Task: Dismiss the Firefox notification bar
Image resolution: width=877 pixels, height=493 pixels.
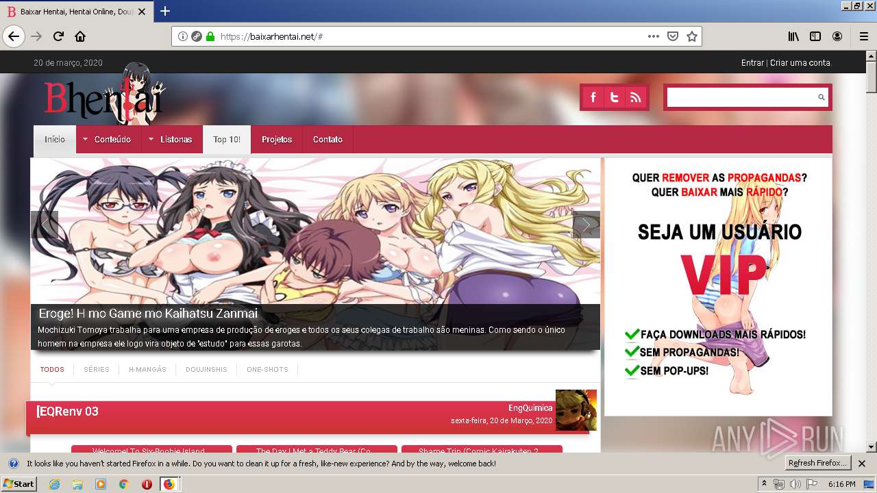Action: coord(862,464)
